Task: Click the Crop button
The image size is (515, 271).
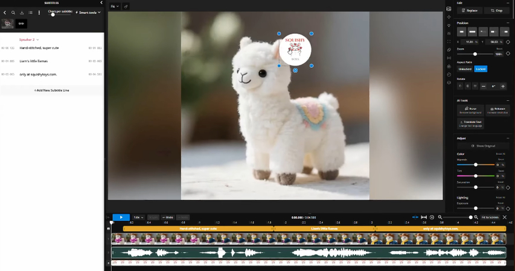Action: (497, 10)
